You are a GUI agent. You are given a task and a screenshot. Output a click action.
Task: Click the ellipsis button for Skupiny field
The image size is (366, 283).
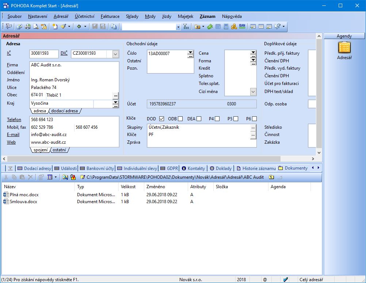click(x=253, y=128)
